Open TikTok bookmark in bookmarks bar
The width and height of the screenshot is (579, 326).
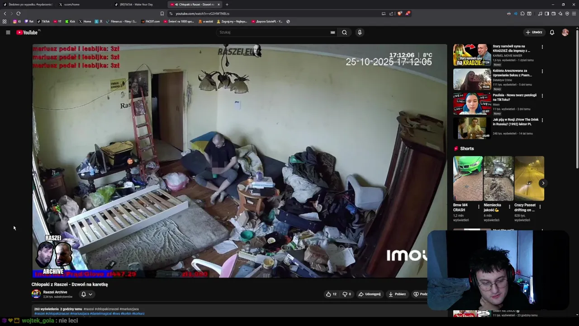(x=43, y=21)
